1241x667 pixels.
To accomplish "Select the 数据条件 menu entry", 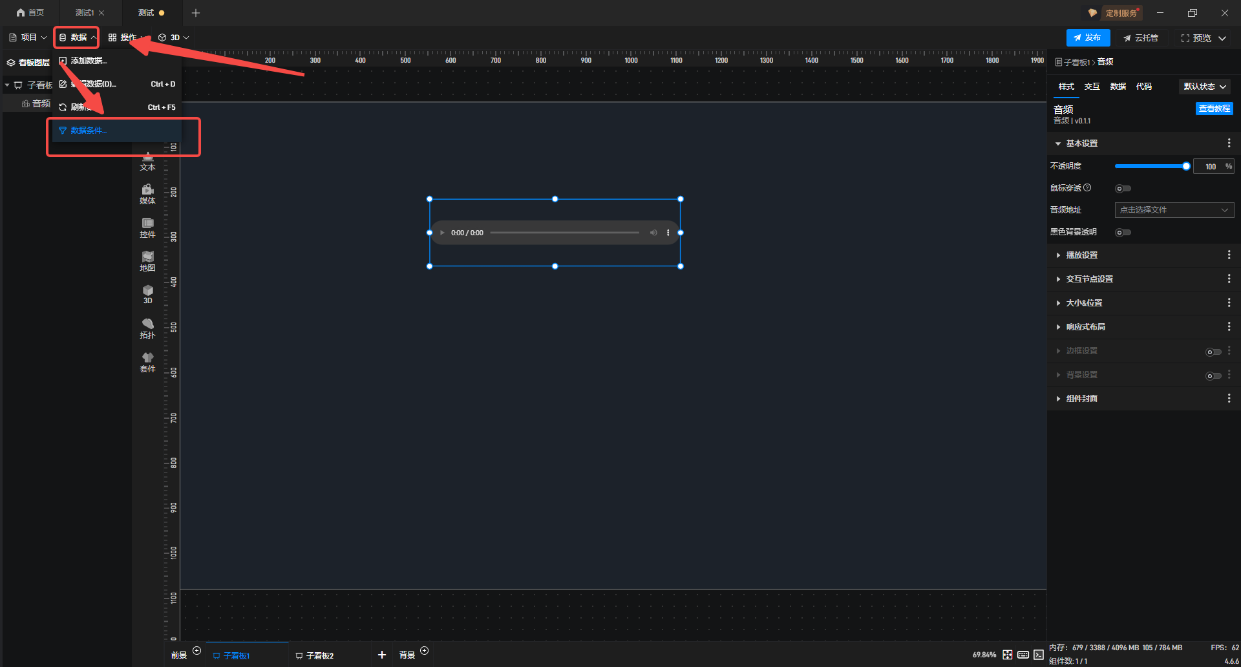I will pyautogui.click(x=89, y=131).
